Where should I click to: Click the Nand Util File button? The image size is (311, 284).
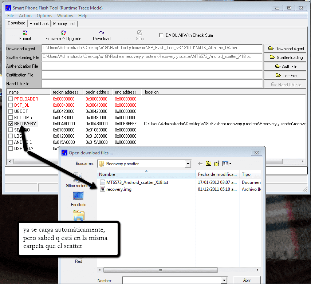pyautogui.click(x=285, y=84)
